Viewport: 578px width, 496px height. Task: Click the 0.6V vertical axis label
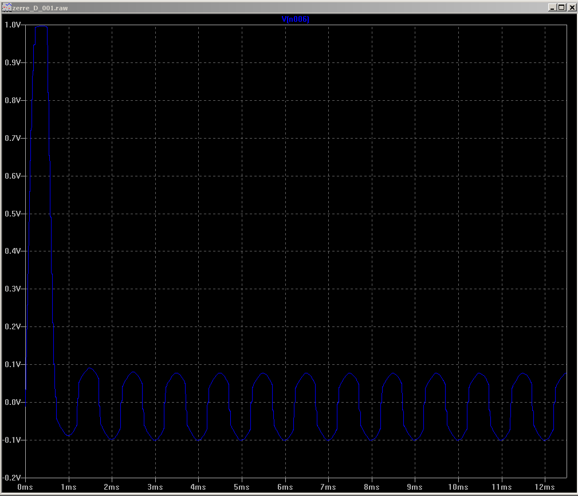(x=13, y=176)
